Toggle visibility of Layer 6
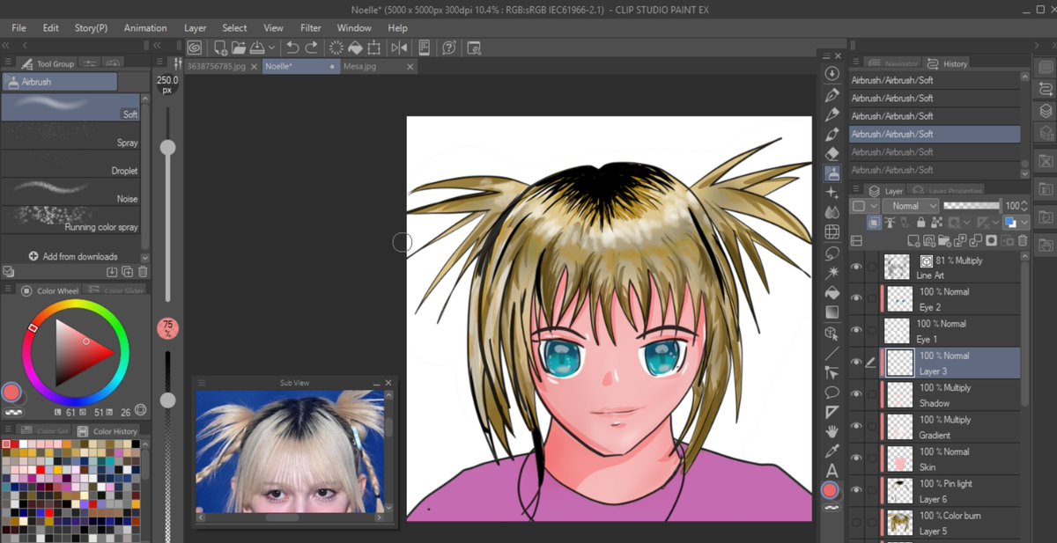Viewport: 1057px width, 543px height. 856,491
